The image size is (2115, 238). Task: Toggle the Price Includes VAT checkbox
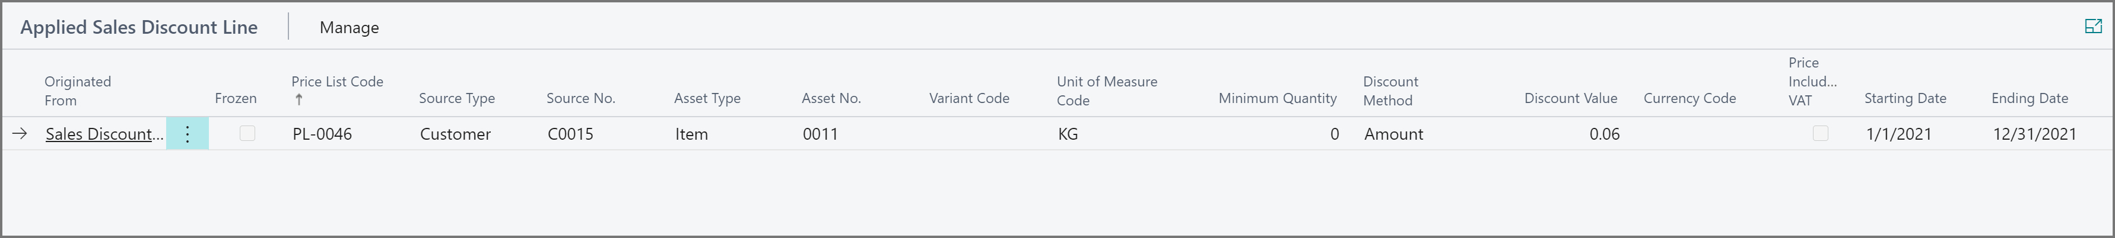[x=1820, y=133]
